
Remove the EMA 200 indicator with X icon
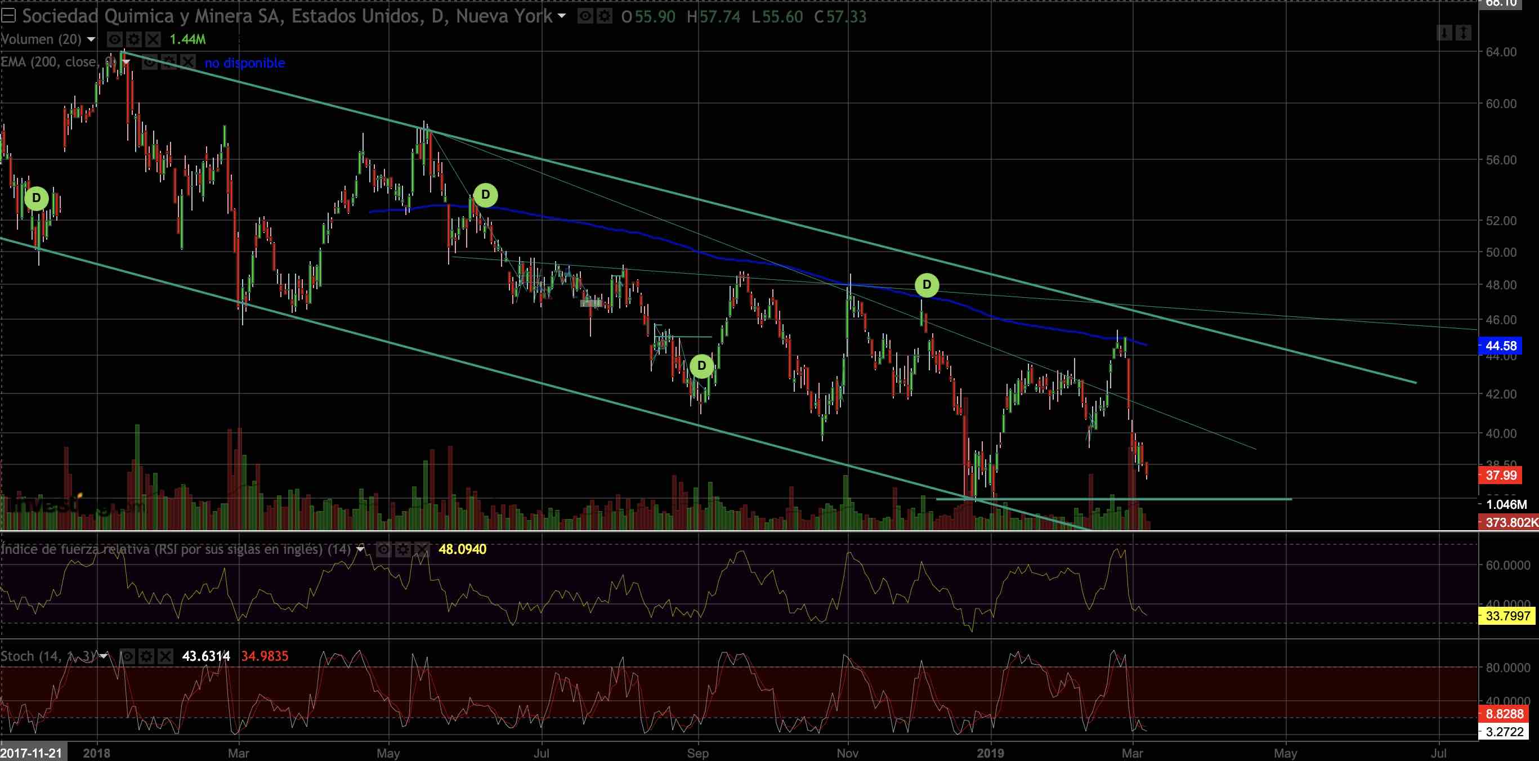[188, 61]
